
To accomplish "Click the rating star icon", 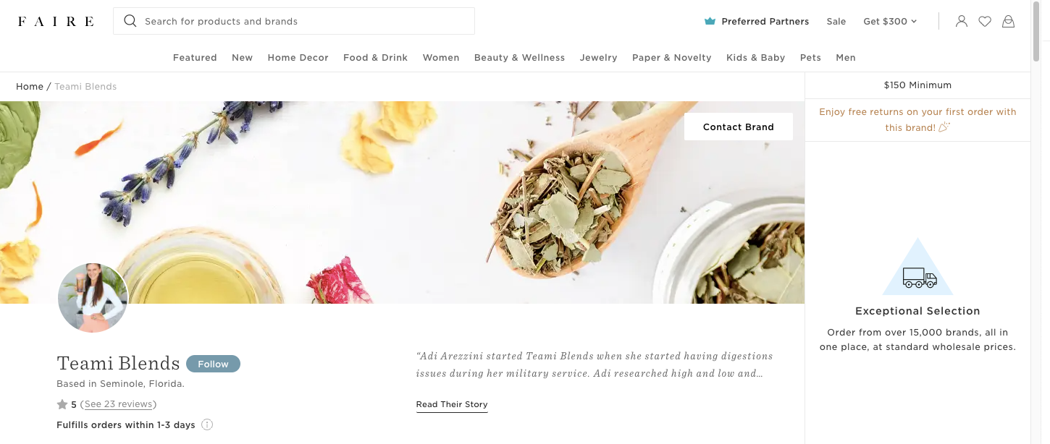I will coord(62,404).
